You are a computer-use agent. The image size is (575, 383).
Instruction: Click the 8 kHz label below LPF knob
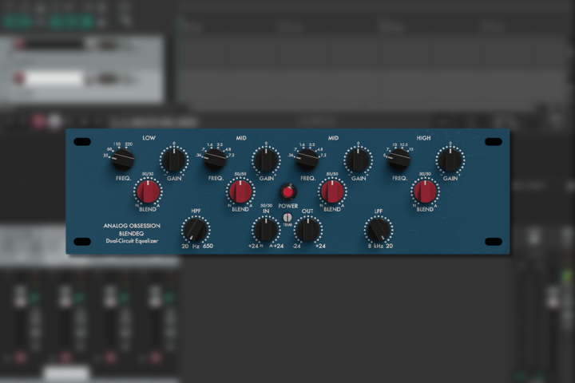coord(375,247)
